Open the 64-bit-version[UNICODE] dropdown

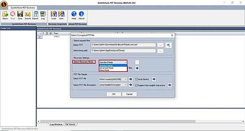[x=113, y=79]
